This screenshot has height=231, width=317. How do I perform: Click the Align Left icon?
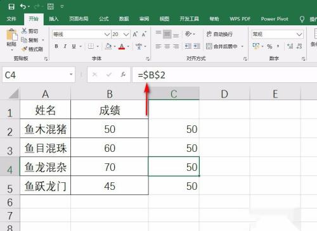click(158, 46)
